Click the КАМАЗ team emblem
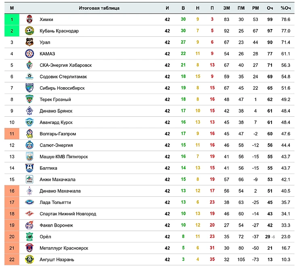295x271 pixels. point(29,54)
